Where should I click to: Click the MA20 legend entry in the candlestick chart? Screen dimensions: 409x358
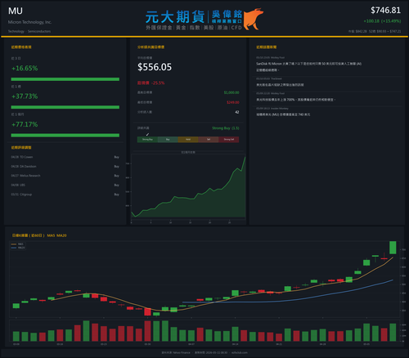click(x=18, y=248)
